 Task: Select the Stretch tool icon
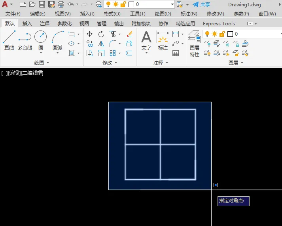(x=89, y=53)
